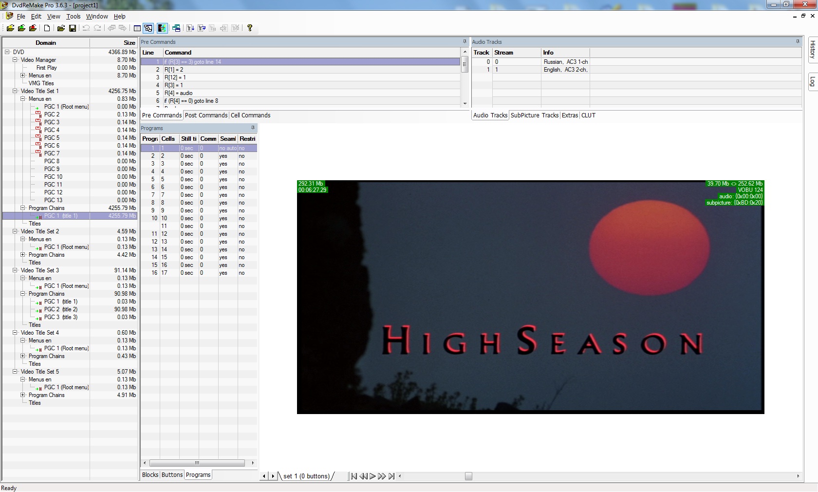Fast forward the preview video
Image resolution: width=818 pixels, height=492 pixels.
382,476
